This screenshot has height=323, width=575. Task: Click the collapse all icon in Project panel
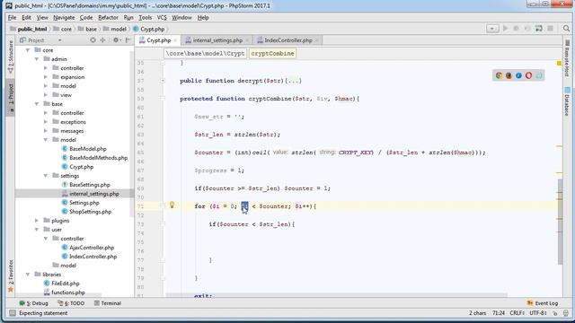(102, 39)
